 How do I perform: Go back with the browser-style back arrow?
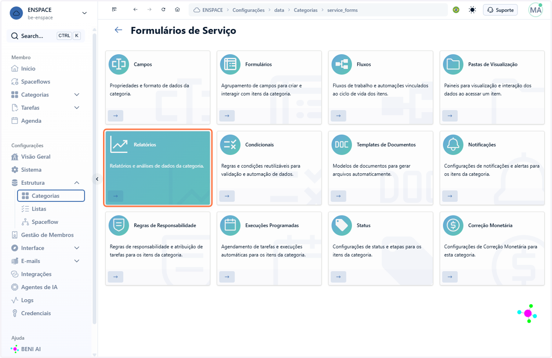[x=135, y=10]
